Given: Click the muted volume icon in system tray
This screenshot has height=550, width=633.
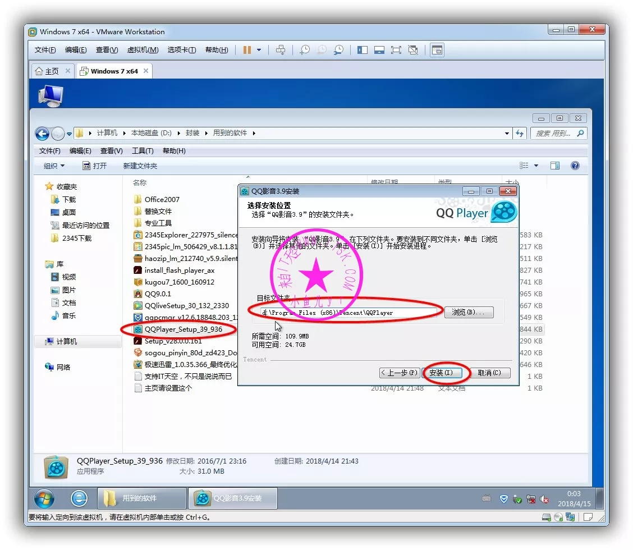Looking at the screenshot, I should pyautogui.click(x=544, y=499).
